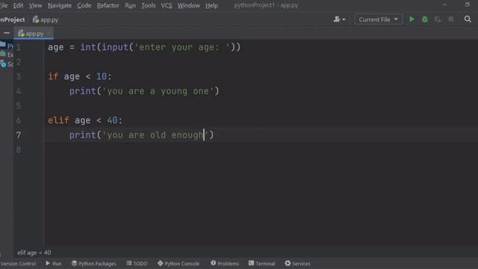Open Search Everywhere magnifier icon
Viewport: 478px width, 269px height.
(468, 19)
